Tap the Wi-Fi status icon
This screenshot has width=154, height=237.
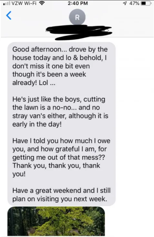tap(41, 3)
